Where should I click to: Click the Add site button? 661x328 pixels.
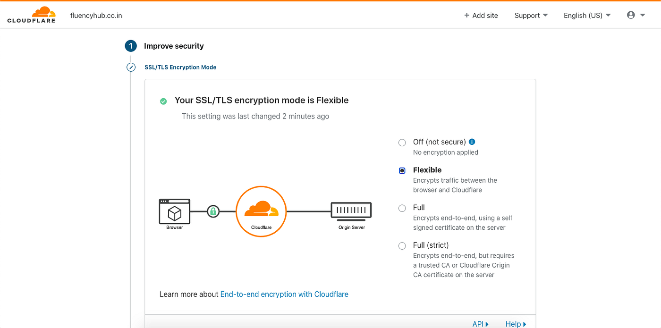point(481,15)
